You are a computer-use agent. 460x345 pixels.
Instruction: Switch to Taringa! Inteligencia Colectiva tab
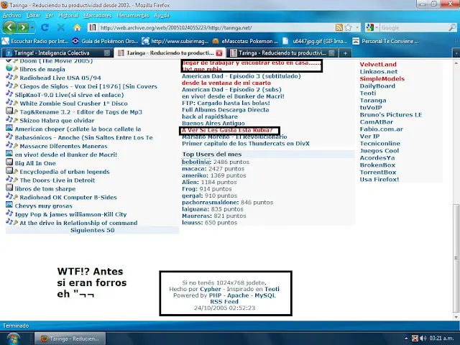[57, 53]
